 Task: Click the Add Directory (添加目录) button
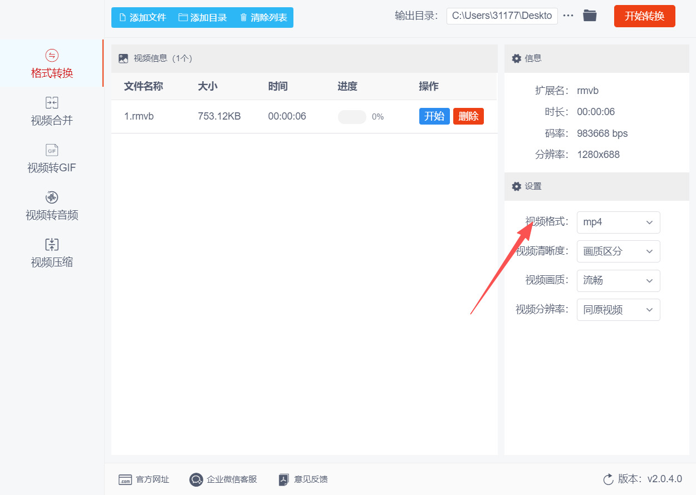click(x=203, y=18)
